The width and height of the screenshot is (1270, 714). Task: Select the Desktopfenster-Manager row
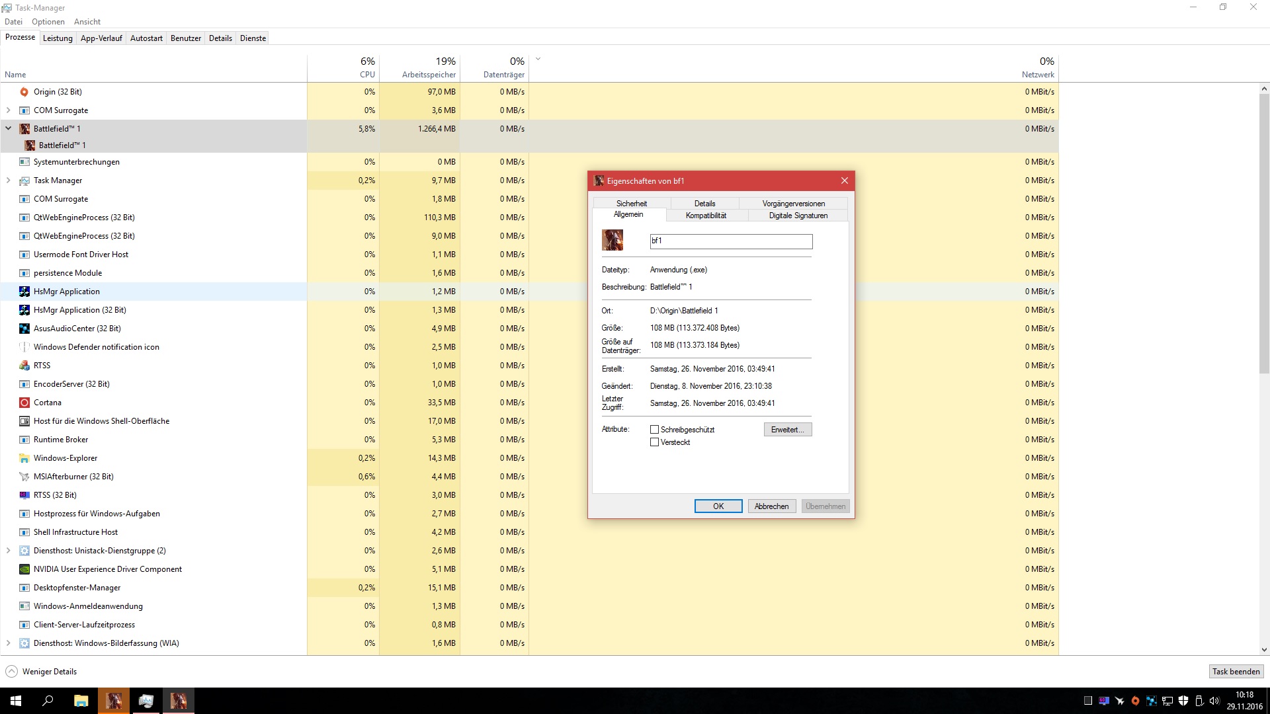pyautogui.click(x=529, y=588)
